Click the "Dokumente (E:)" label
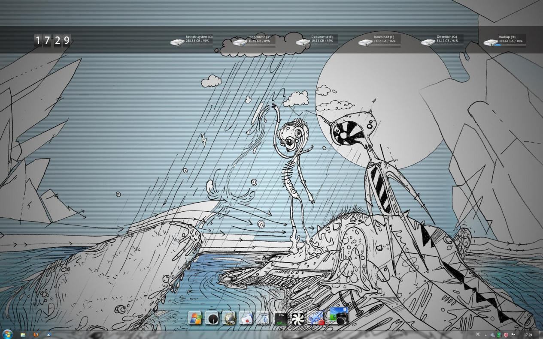 [322, 37]
